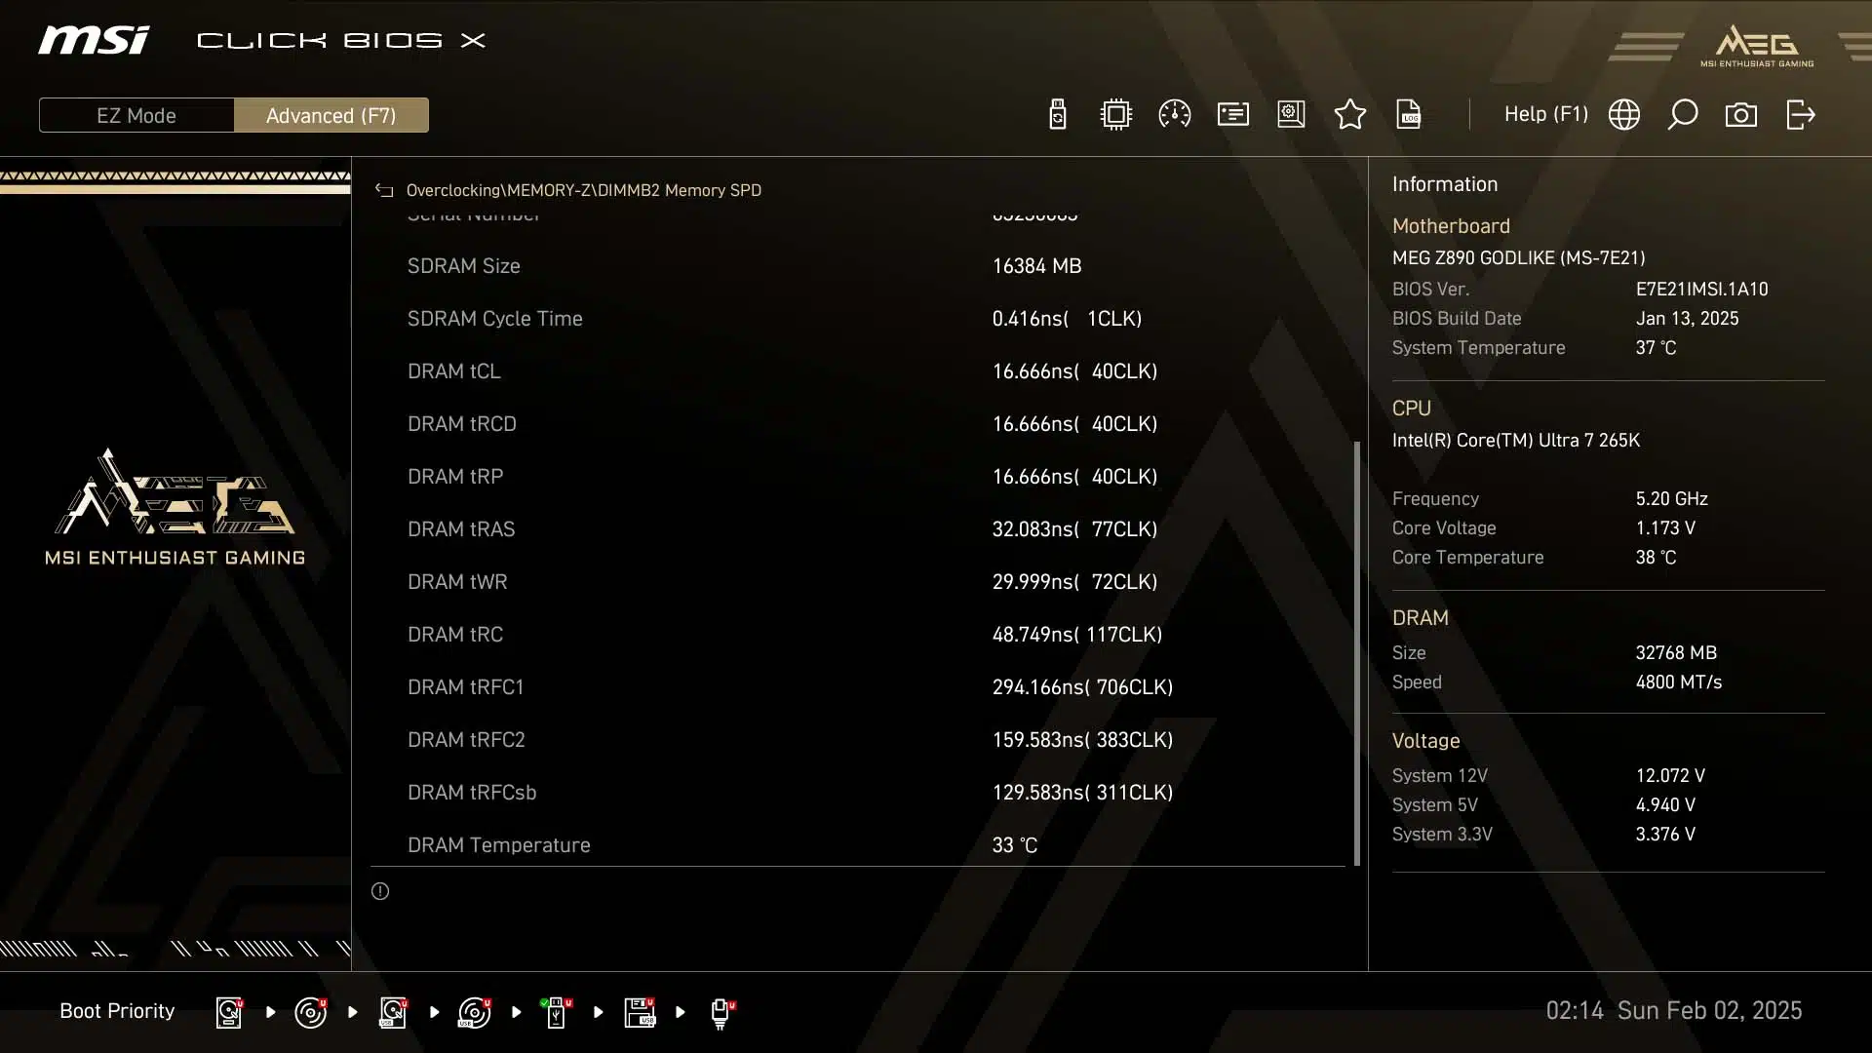Click the 32.083ns( 77CLK) value
The width and height of the screenshot is (1872, 1053).
1074,529
